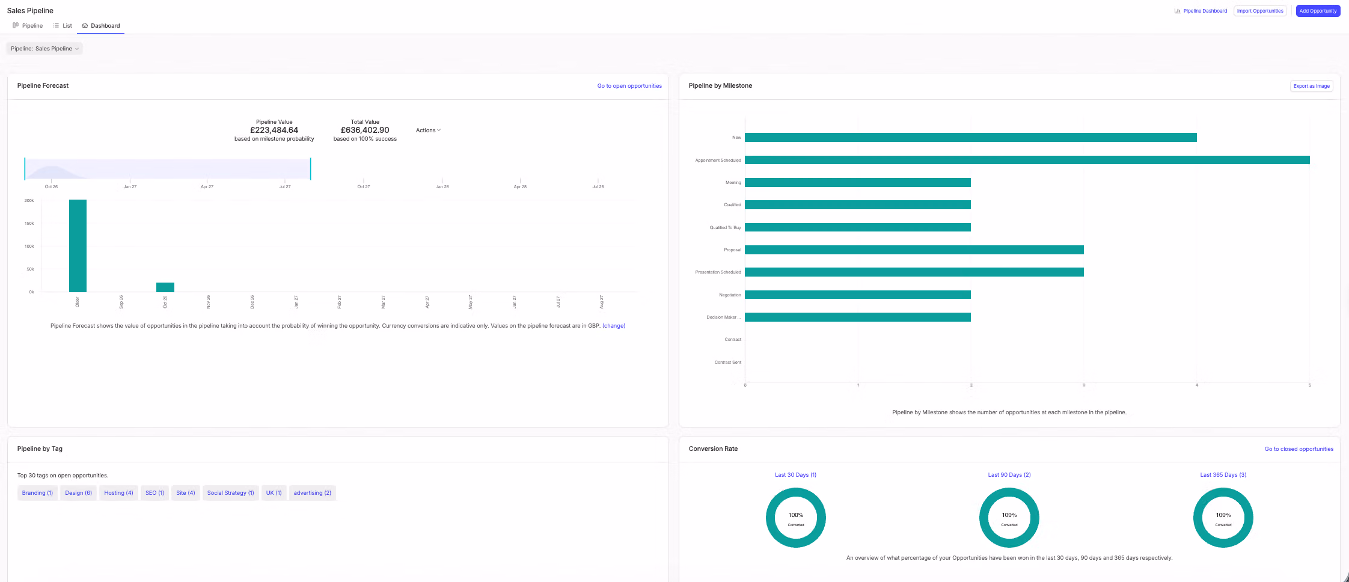
Task: Click the (change) currency link
Action: [x=614, y=326]
